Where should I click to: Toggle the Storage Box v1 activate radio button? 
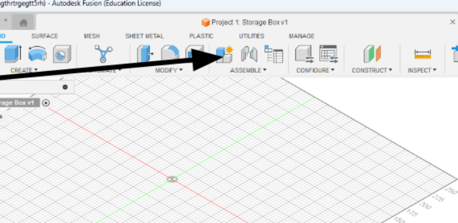click(46, 103)
